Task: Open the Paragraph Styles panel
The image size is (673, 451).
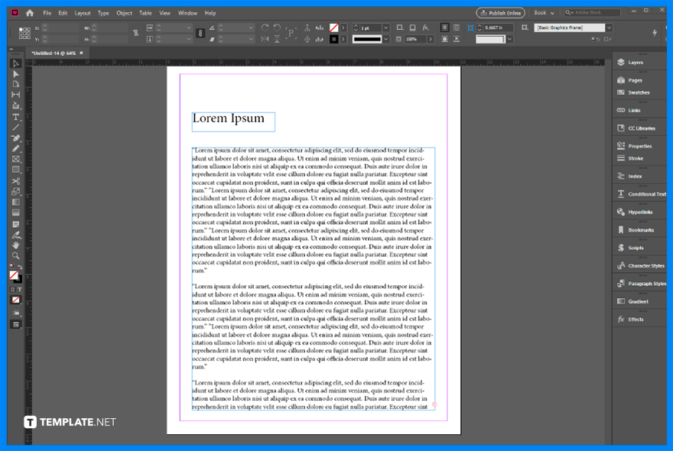Action: point(642,283)
